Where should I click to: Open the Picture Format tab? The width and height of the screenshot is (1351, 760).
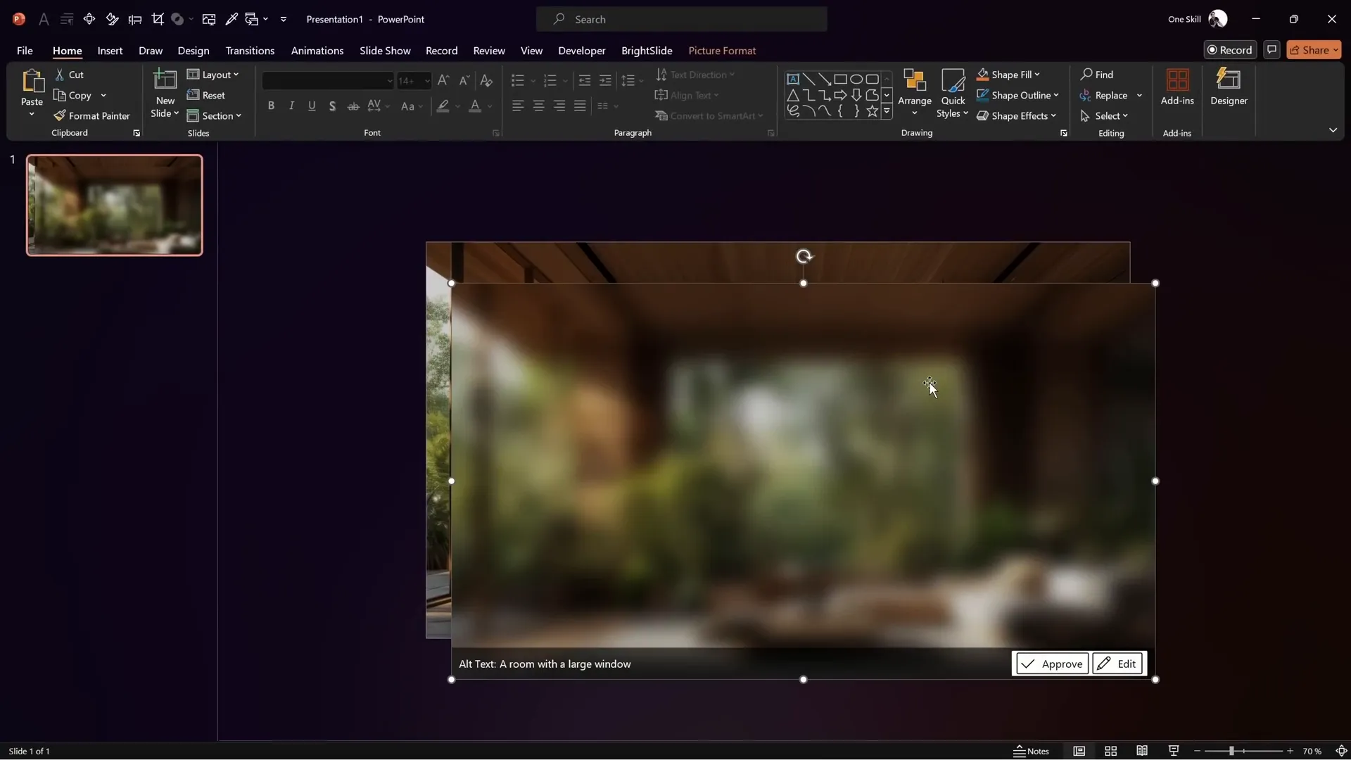pos(722,51)
